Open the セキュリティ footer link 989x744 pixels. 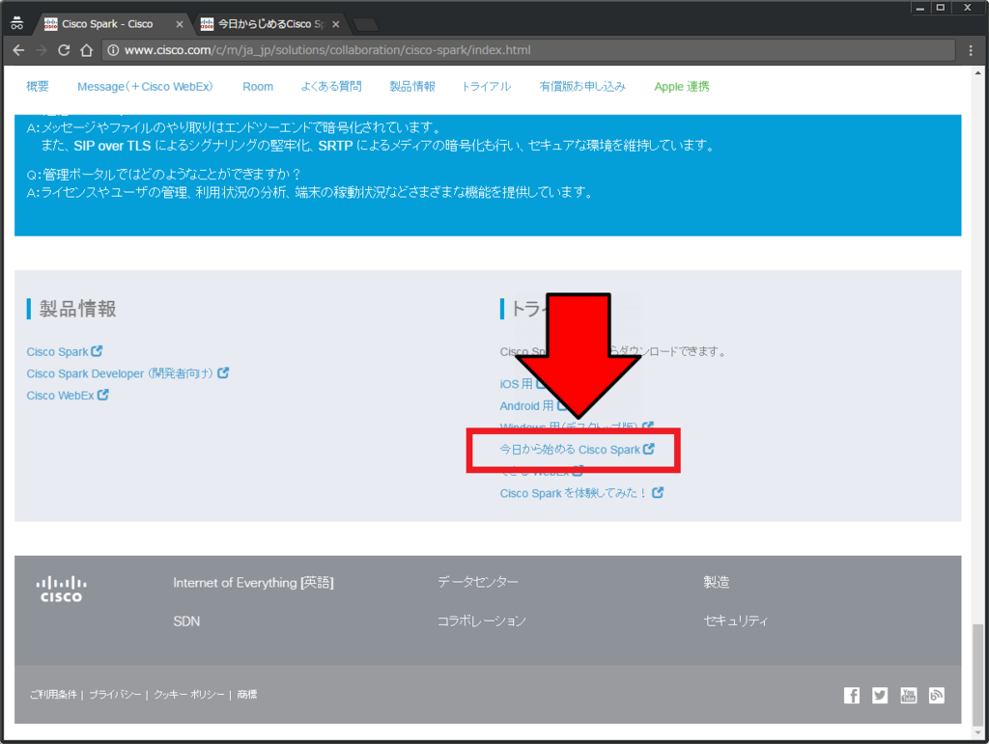click(x=735, y=621)
